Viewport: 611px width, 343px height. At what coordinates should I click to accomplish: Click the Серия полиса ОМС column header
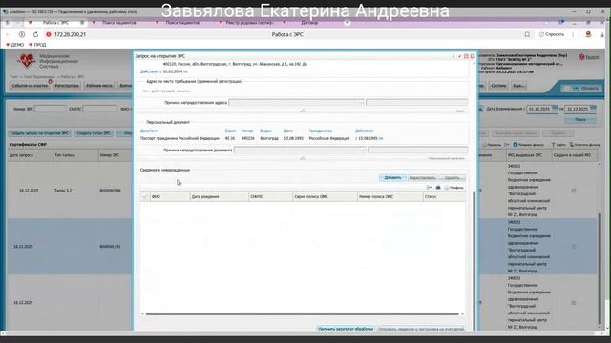click(325, 197)
